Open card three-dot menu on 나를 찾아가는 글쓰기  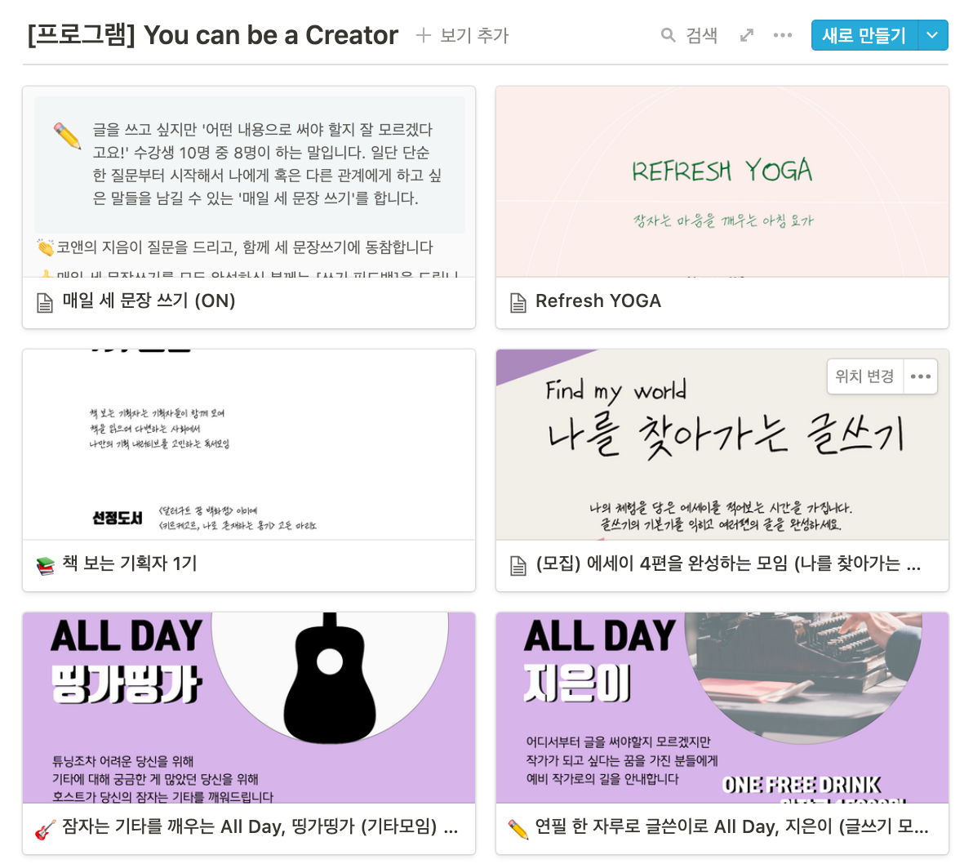(920, 376)
